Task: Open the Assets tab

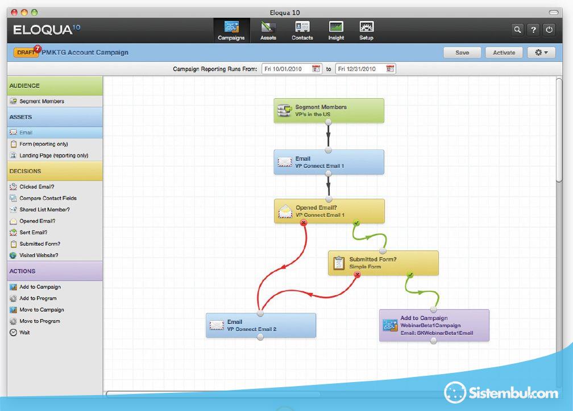Action: 268,31
